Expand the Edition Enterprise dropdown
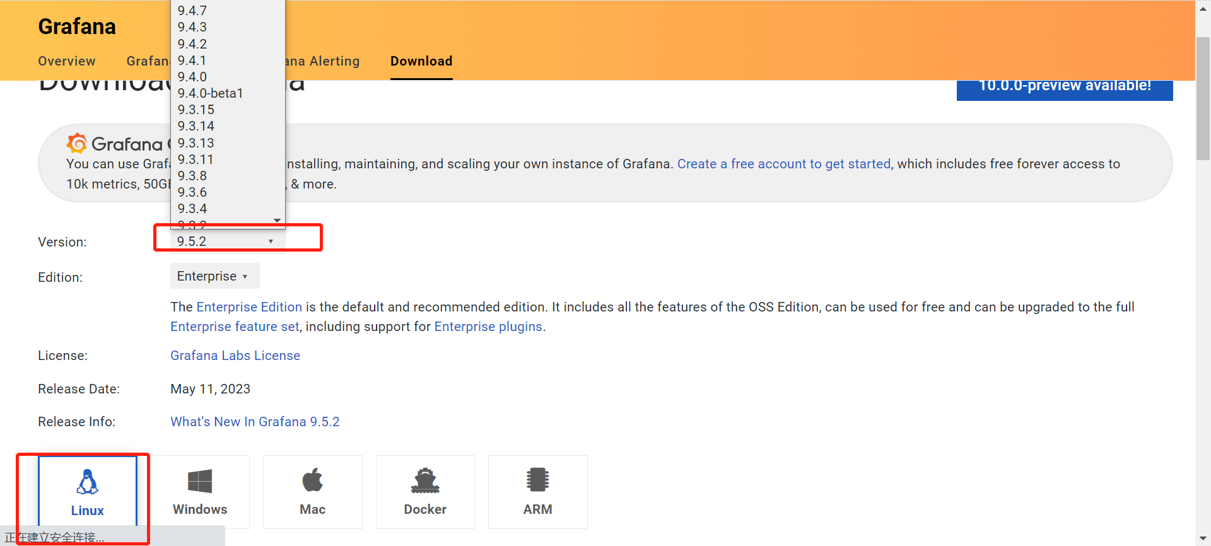The width and height of the screenshot is (1211, 546). click(214, 276)
